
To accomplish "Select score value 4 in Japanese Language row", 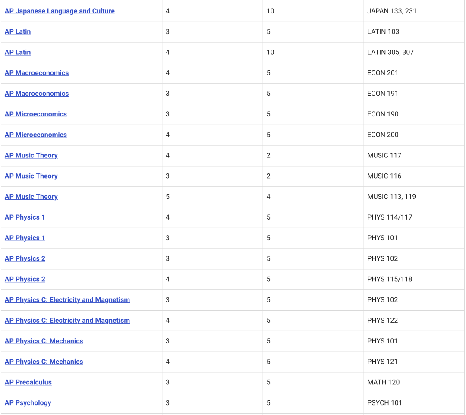I will (167, 11).
